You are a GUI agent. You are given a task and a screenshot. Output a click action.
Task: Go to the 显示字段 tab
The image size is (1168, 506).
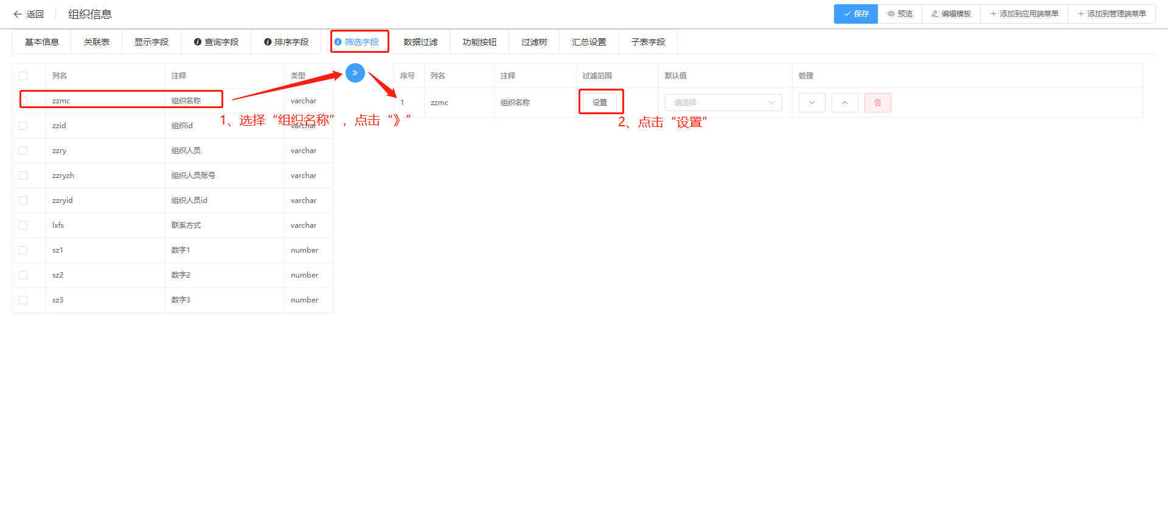151,42
